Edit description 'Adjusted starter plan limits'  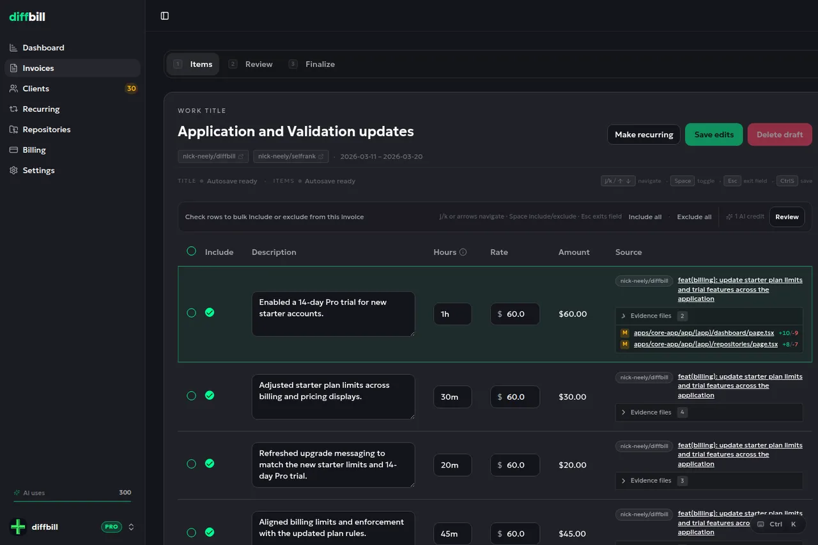point(334,397)
